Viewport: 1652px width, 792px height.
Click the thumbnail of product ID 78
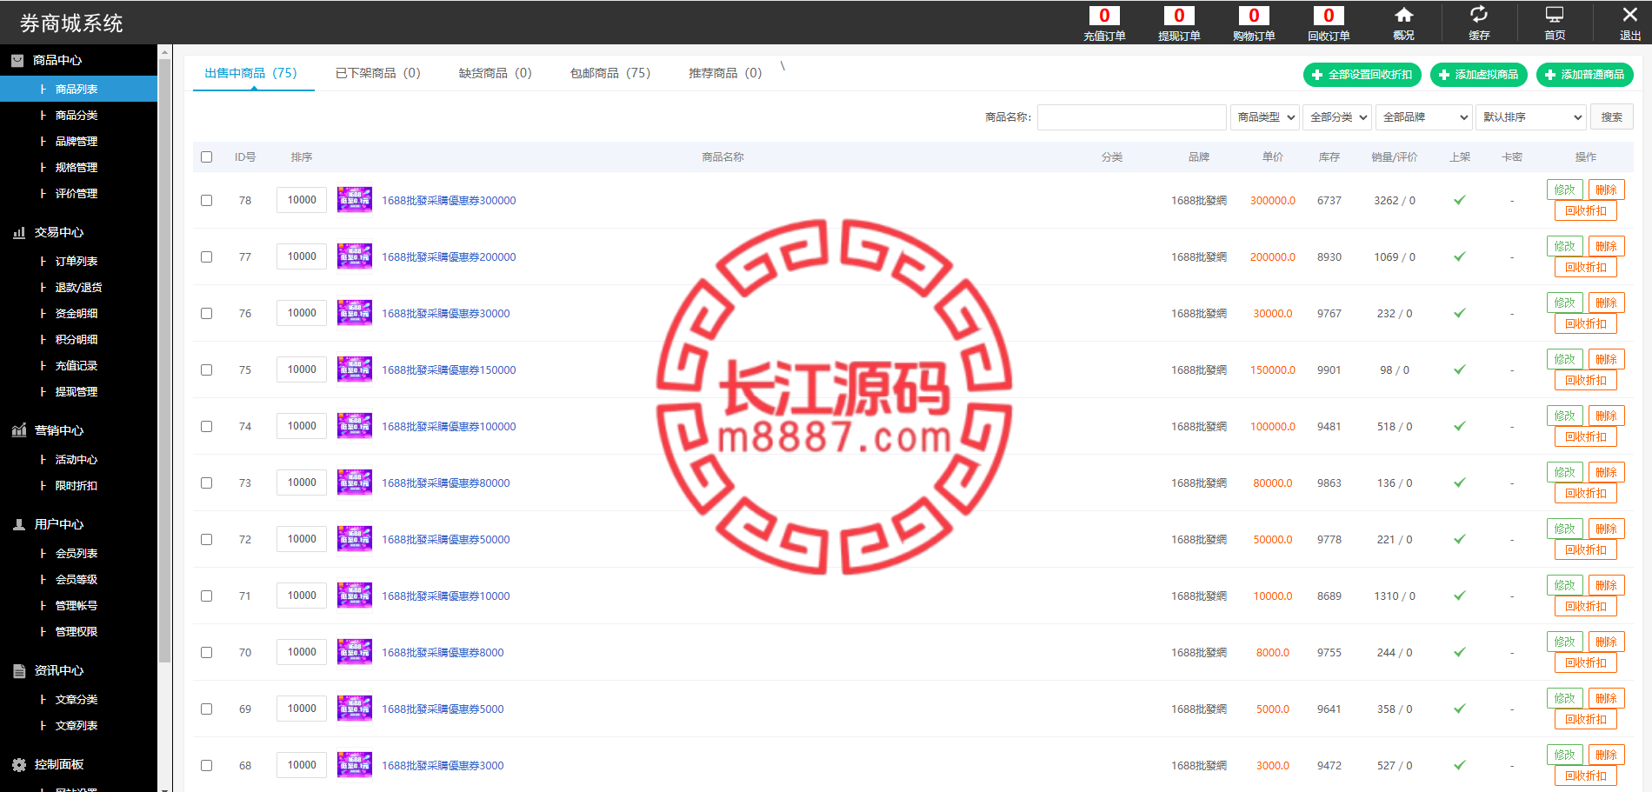[355, 200]
